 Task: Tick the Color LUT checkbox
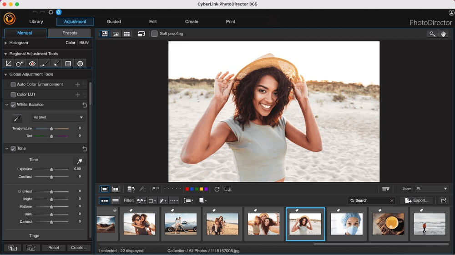[13, 95]
